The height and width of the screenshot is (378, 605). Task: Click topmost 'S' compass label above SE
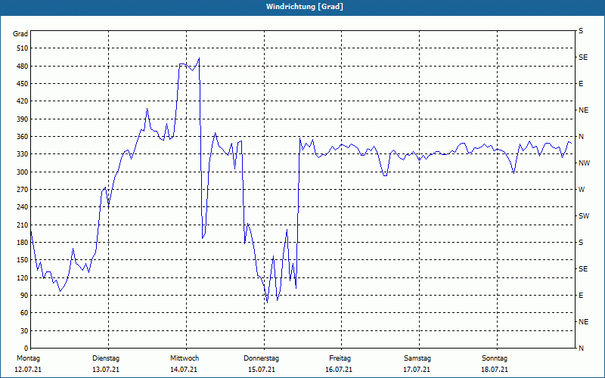tap(581, 31)
